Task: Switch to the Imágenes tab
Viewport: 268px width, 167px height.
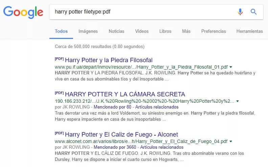Action: pyautogui.click(x=88, y=31)
